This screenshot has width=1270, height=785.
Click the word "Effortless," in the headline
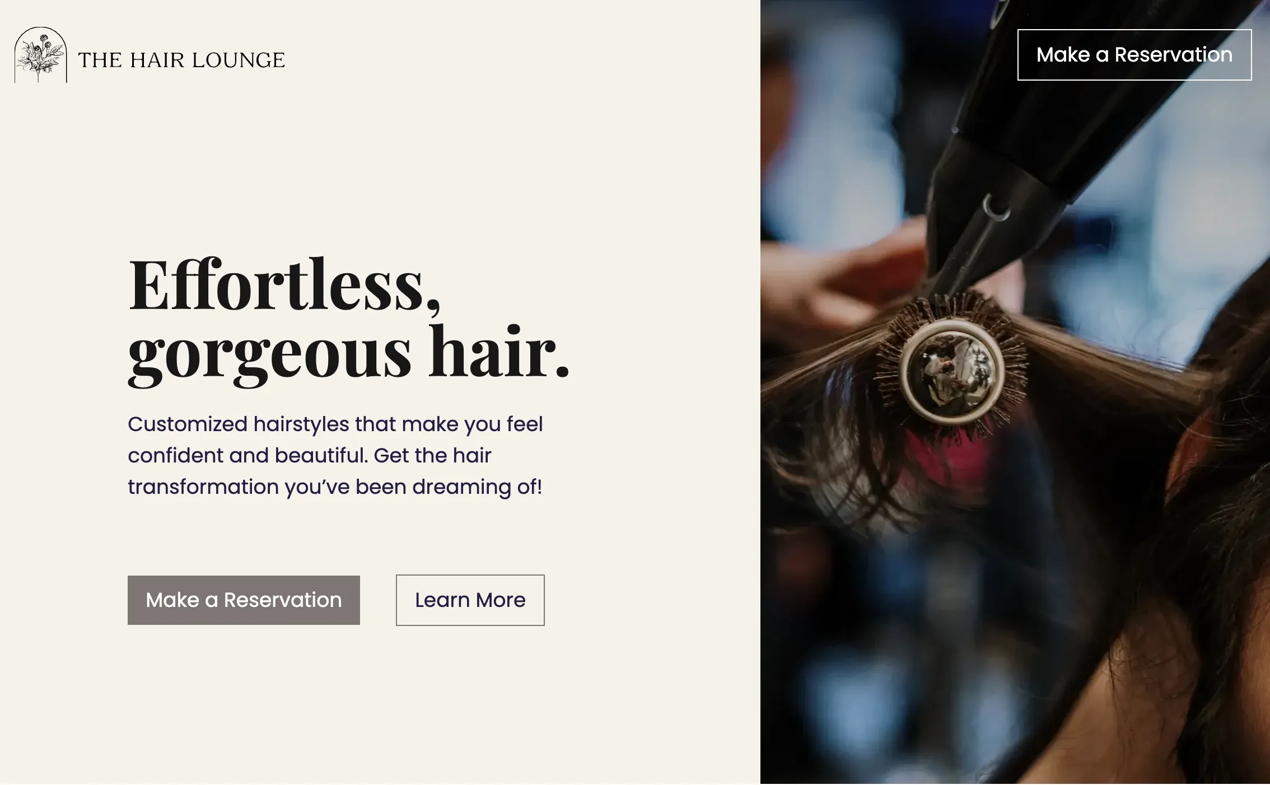click(x=285, y=284)
